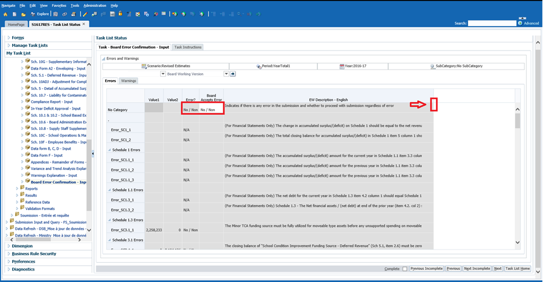Click the box icon of Compliance Report - Input
Image resolution: width=543 pixels, height=282 pixels.
point(27,101)
